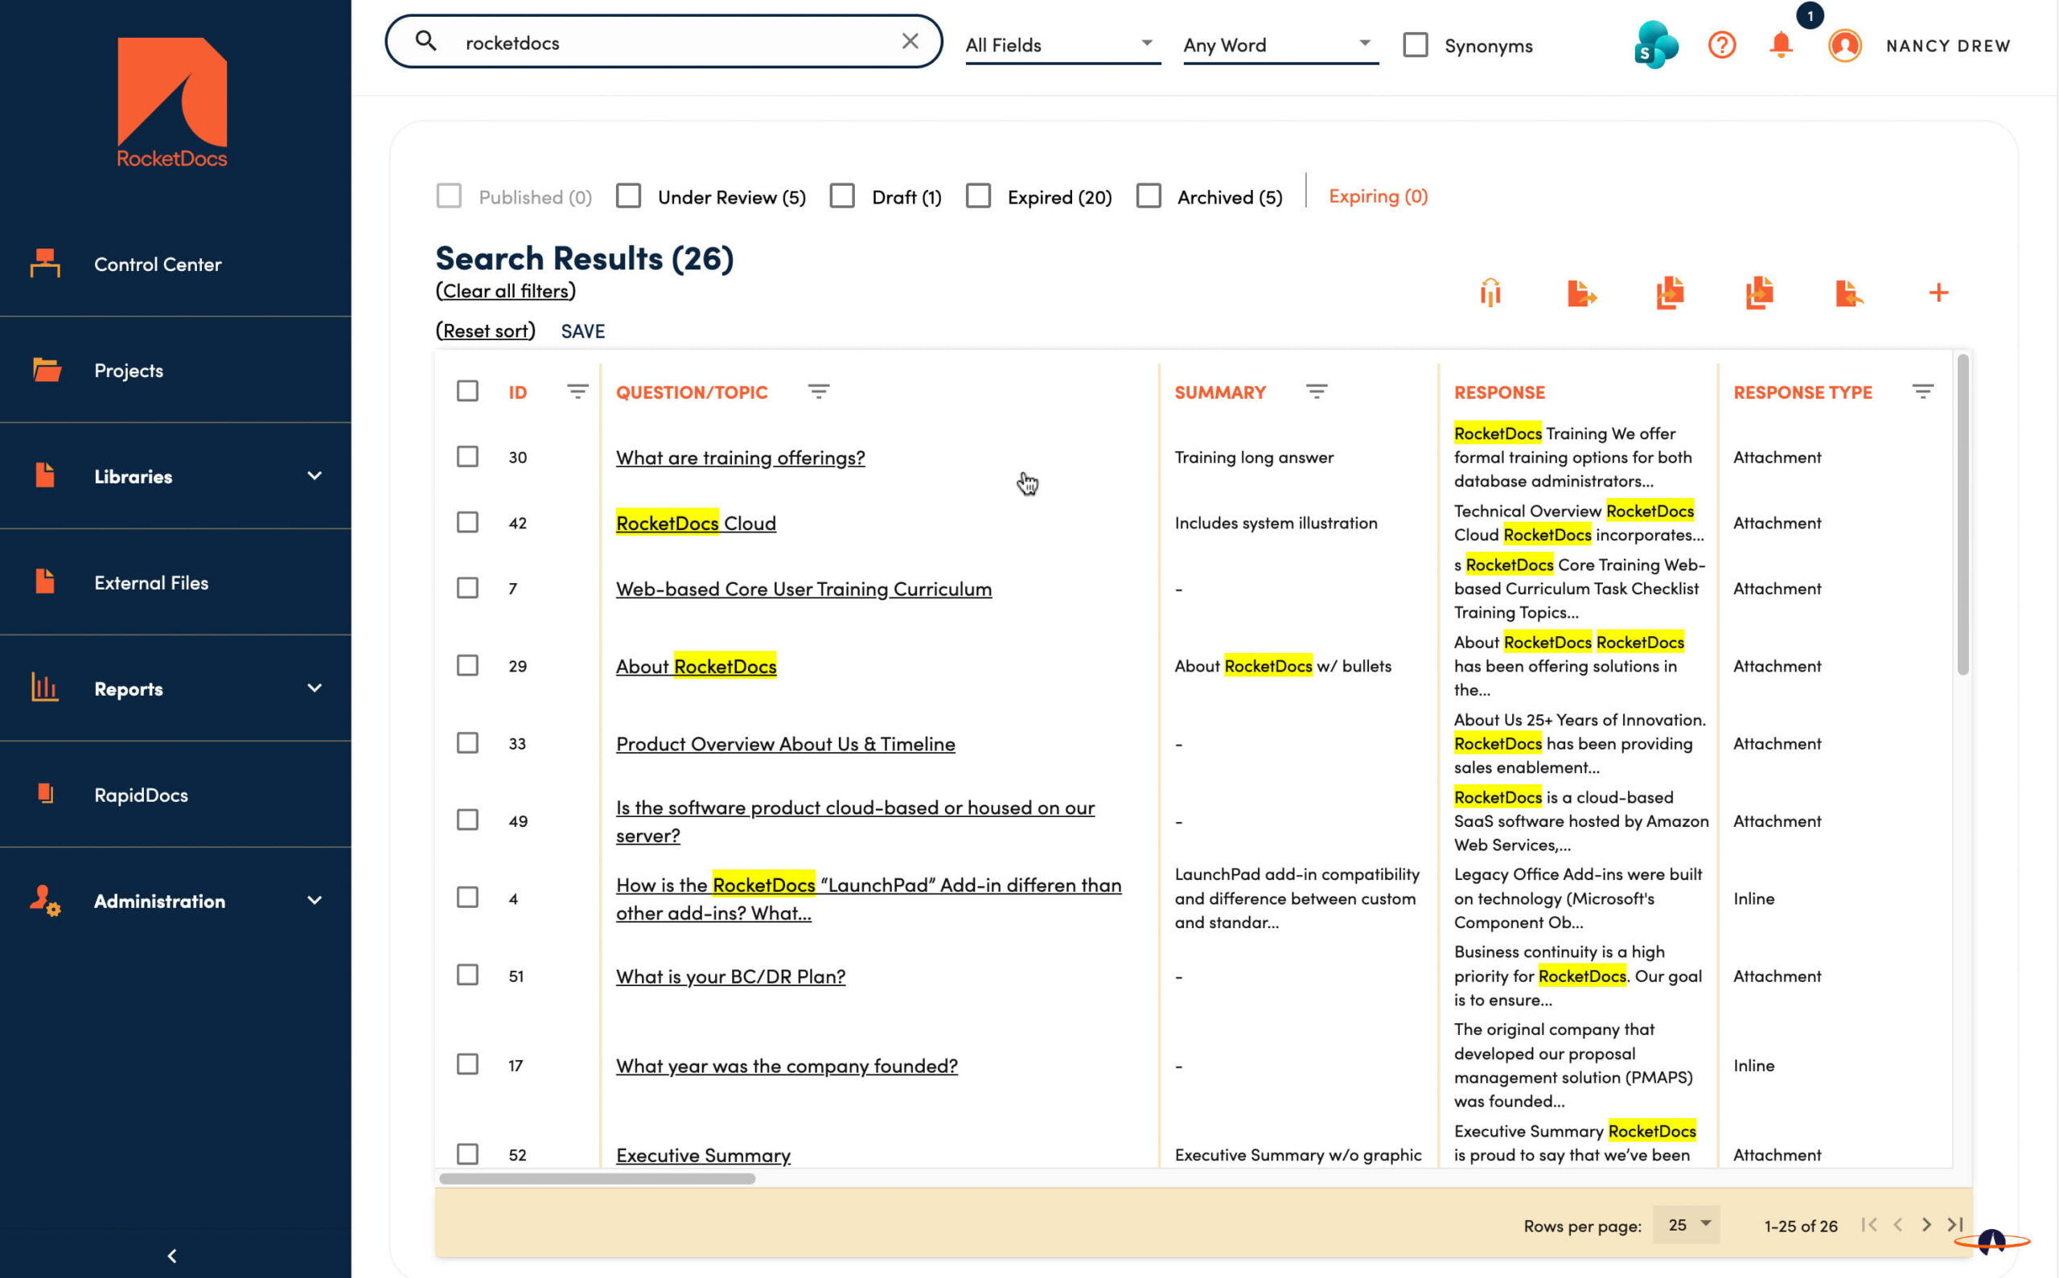This screenshot has height=1278, width=2059.
Task: Select Projects in the sidebar
Action: [128, 370]
